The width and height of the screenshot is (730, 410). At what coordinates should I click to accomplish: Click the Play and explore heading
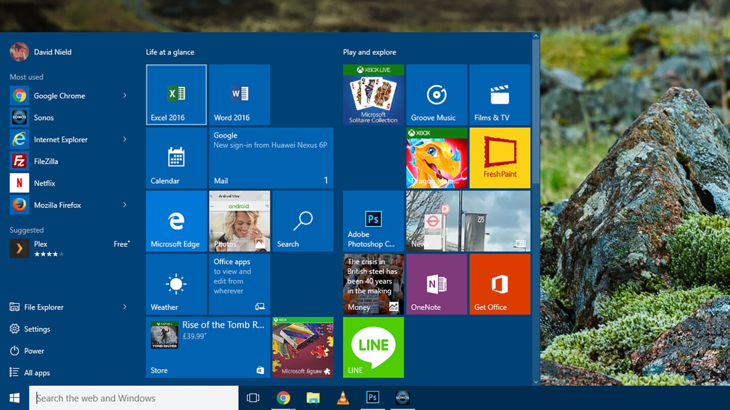coord(370,52)
